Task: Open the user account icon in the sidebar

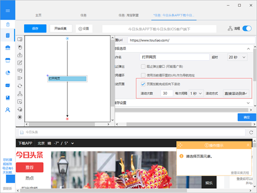Action: [x=8, y=110]
